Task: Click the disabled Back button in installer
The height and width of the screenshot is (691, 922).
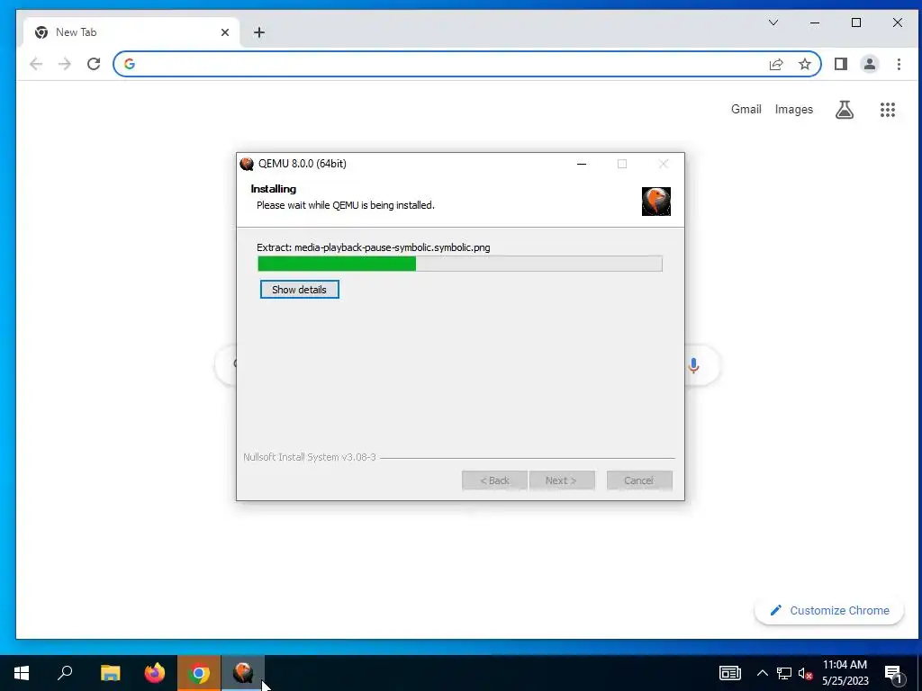Action: 494,480
